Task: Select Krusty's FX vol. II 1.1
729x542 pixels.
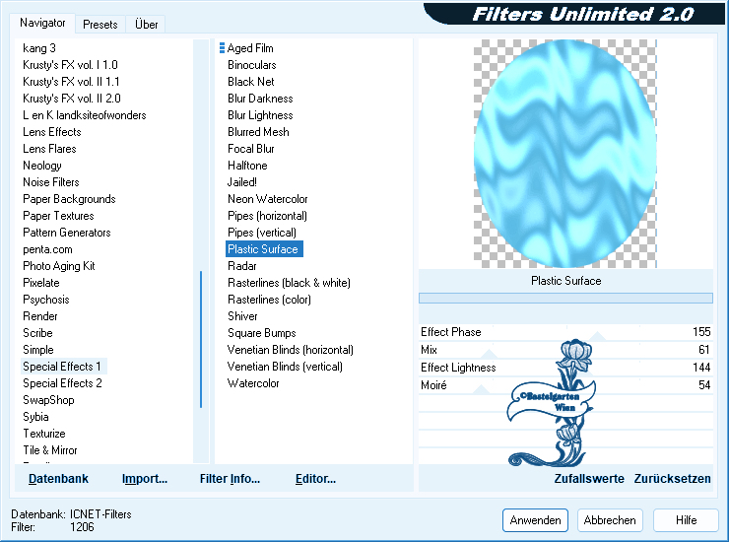Action: [71, 82]
